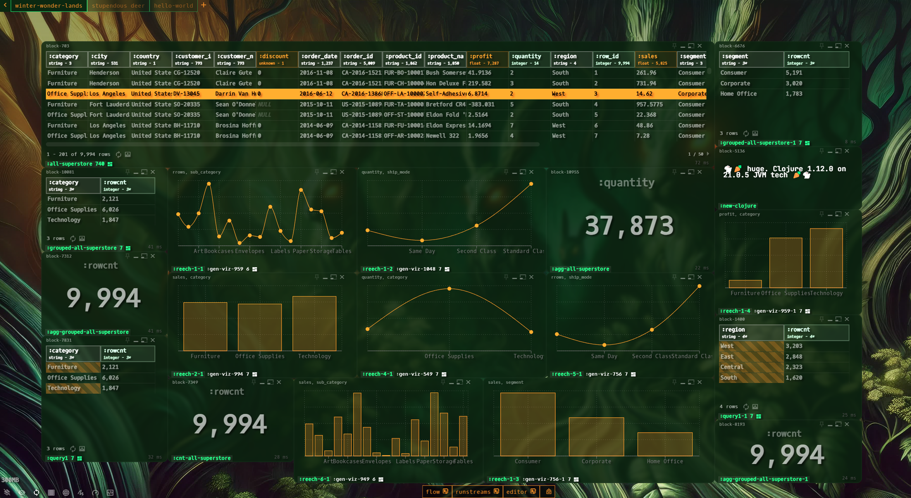
Task: Expand grid icon beside :query1-1 7
Action: 758,416
